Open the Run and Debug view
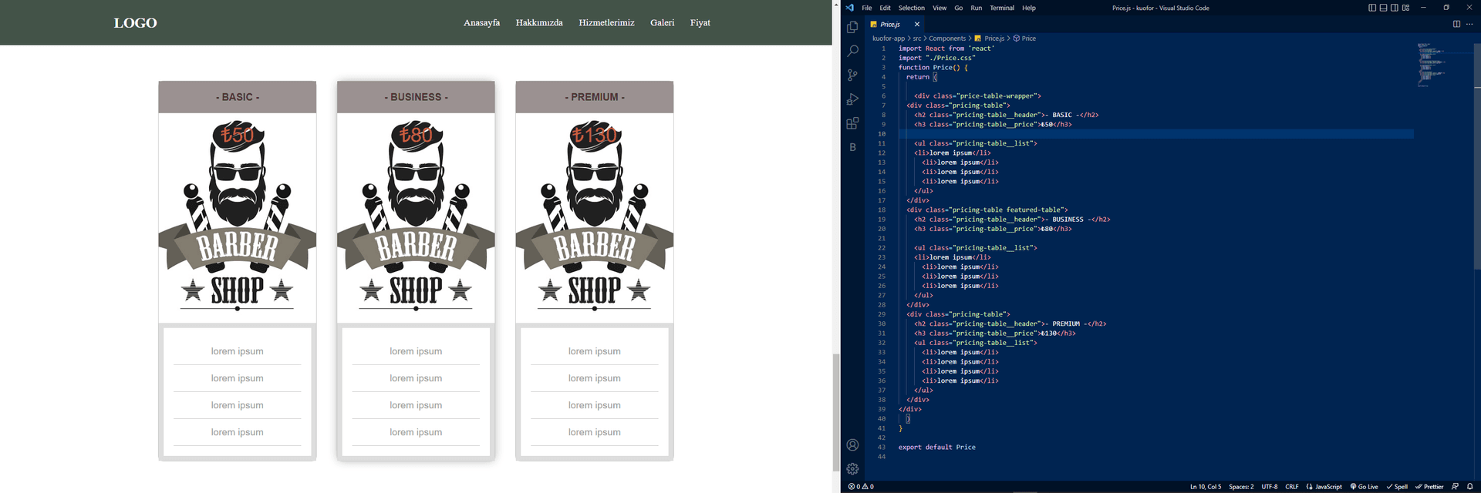 (x=852, y=99)
